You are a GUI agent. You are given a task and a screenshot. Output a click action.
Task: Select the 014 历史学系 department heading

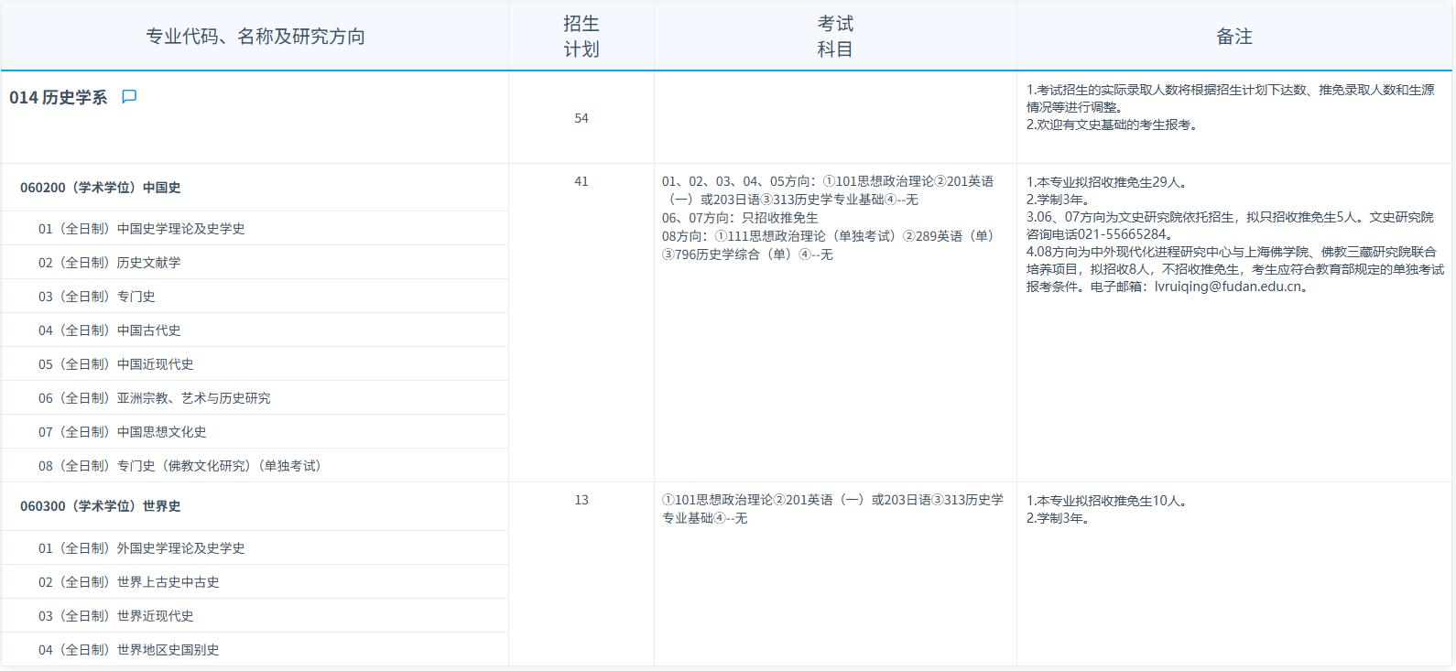(x=59, y=98)
